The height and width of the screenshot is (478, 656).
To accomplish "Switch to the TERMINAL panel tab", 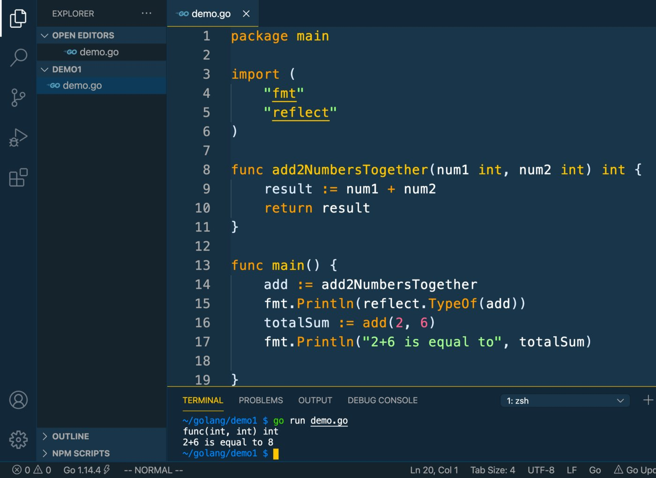I will click(x=203, y=400).
